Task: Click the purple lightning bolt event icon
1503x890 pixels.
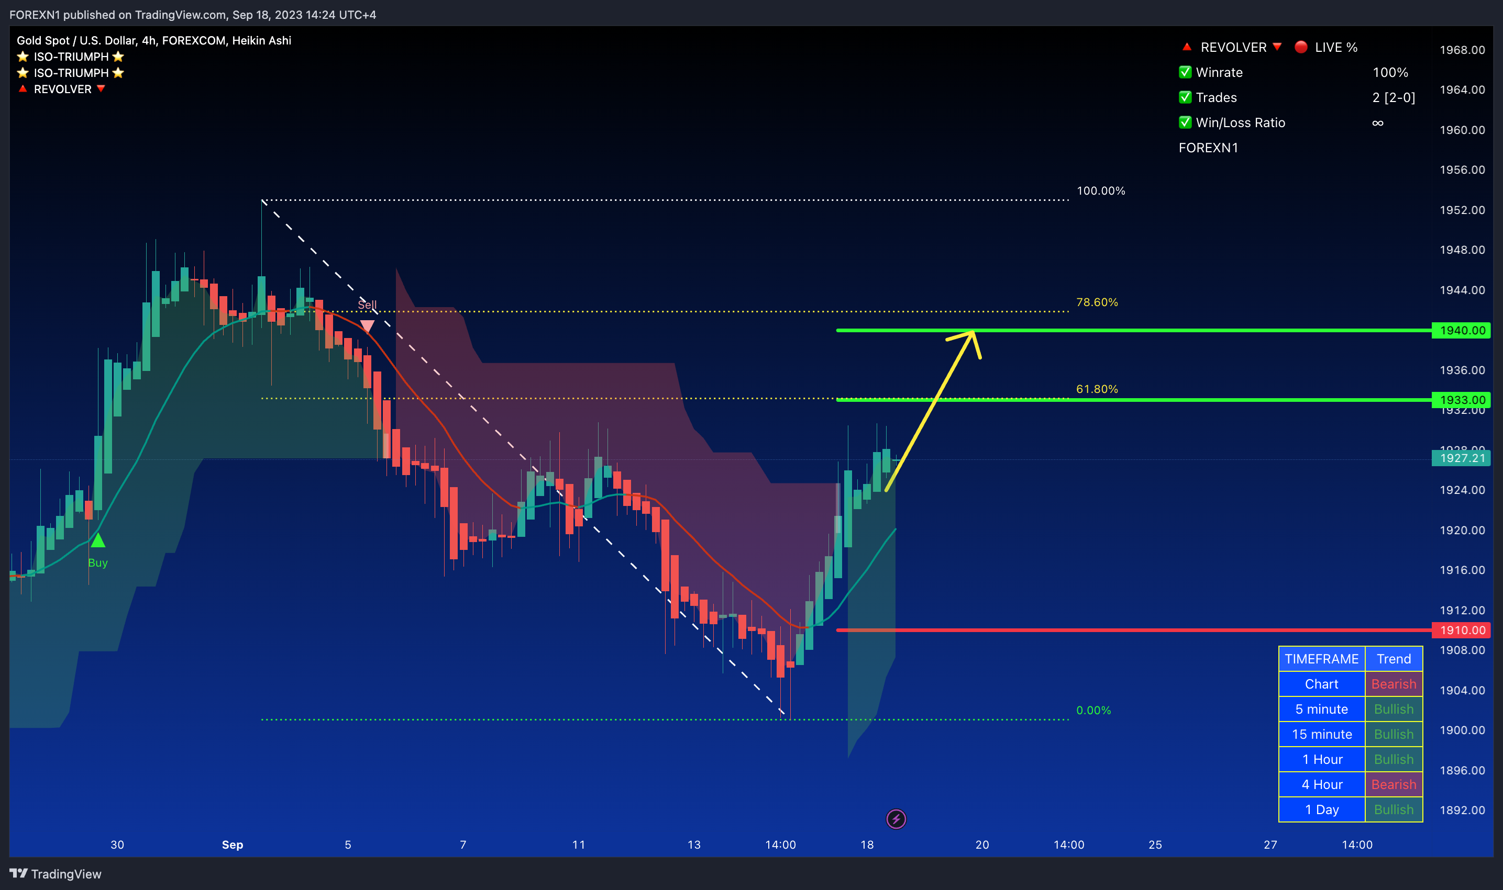Action: [896, 819]
